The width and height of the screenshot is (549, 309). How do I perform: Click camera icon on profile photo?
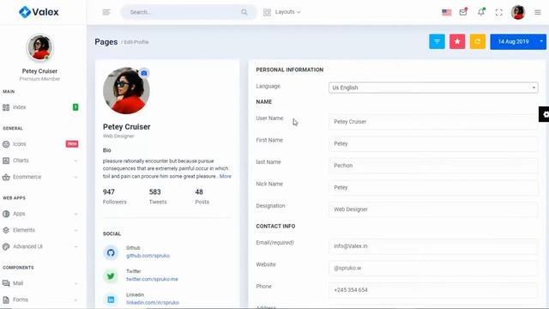point(144,73)
